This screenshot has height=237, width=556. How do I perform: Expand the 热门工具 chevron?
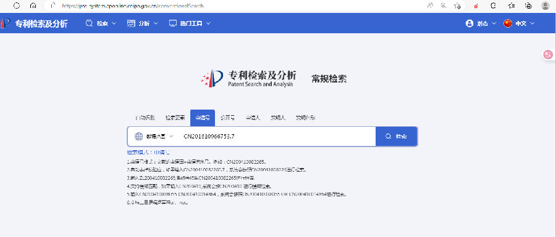[208, 23]
